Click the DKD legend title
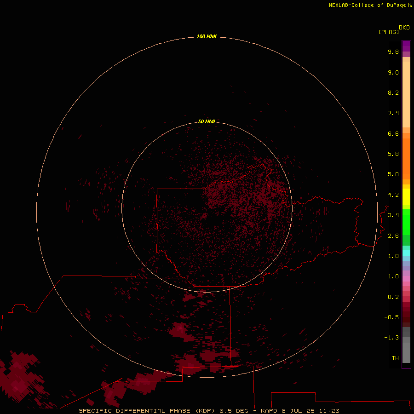The width and height of the screenshot is (414, 414). pos(404,27)
